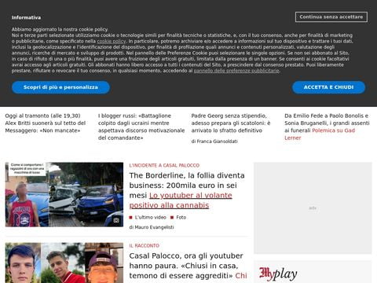The width and height of the screenshot is (377, 283).
Task: Click 'Continua senza accettare' button
Action: point(331,17)
